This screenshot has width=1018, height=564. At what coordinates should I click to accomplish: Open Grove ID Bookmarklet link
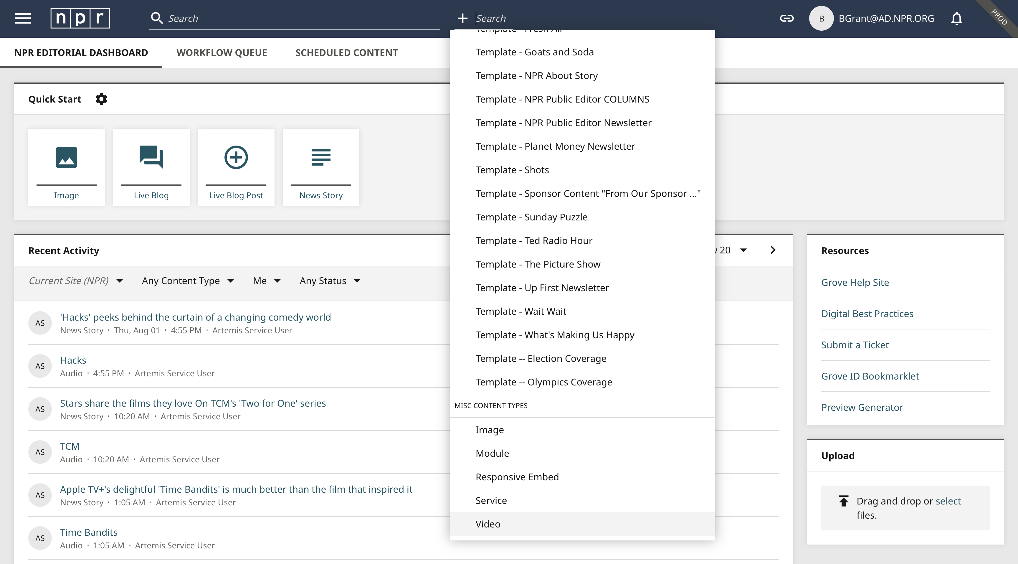point(870,376)
